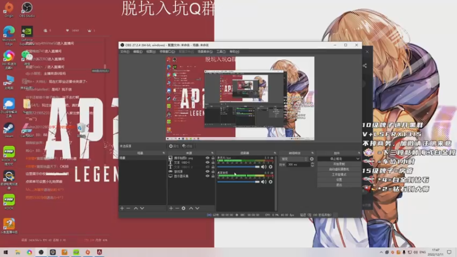Click 退出 to exit OBS
457x257 pixels.
coord(339,184)
